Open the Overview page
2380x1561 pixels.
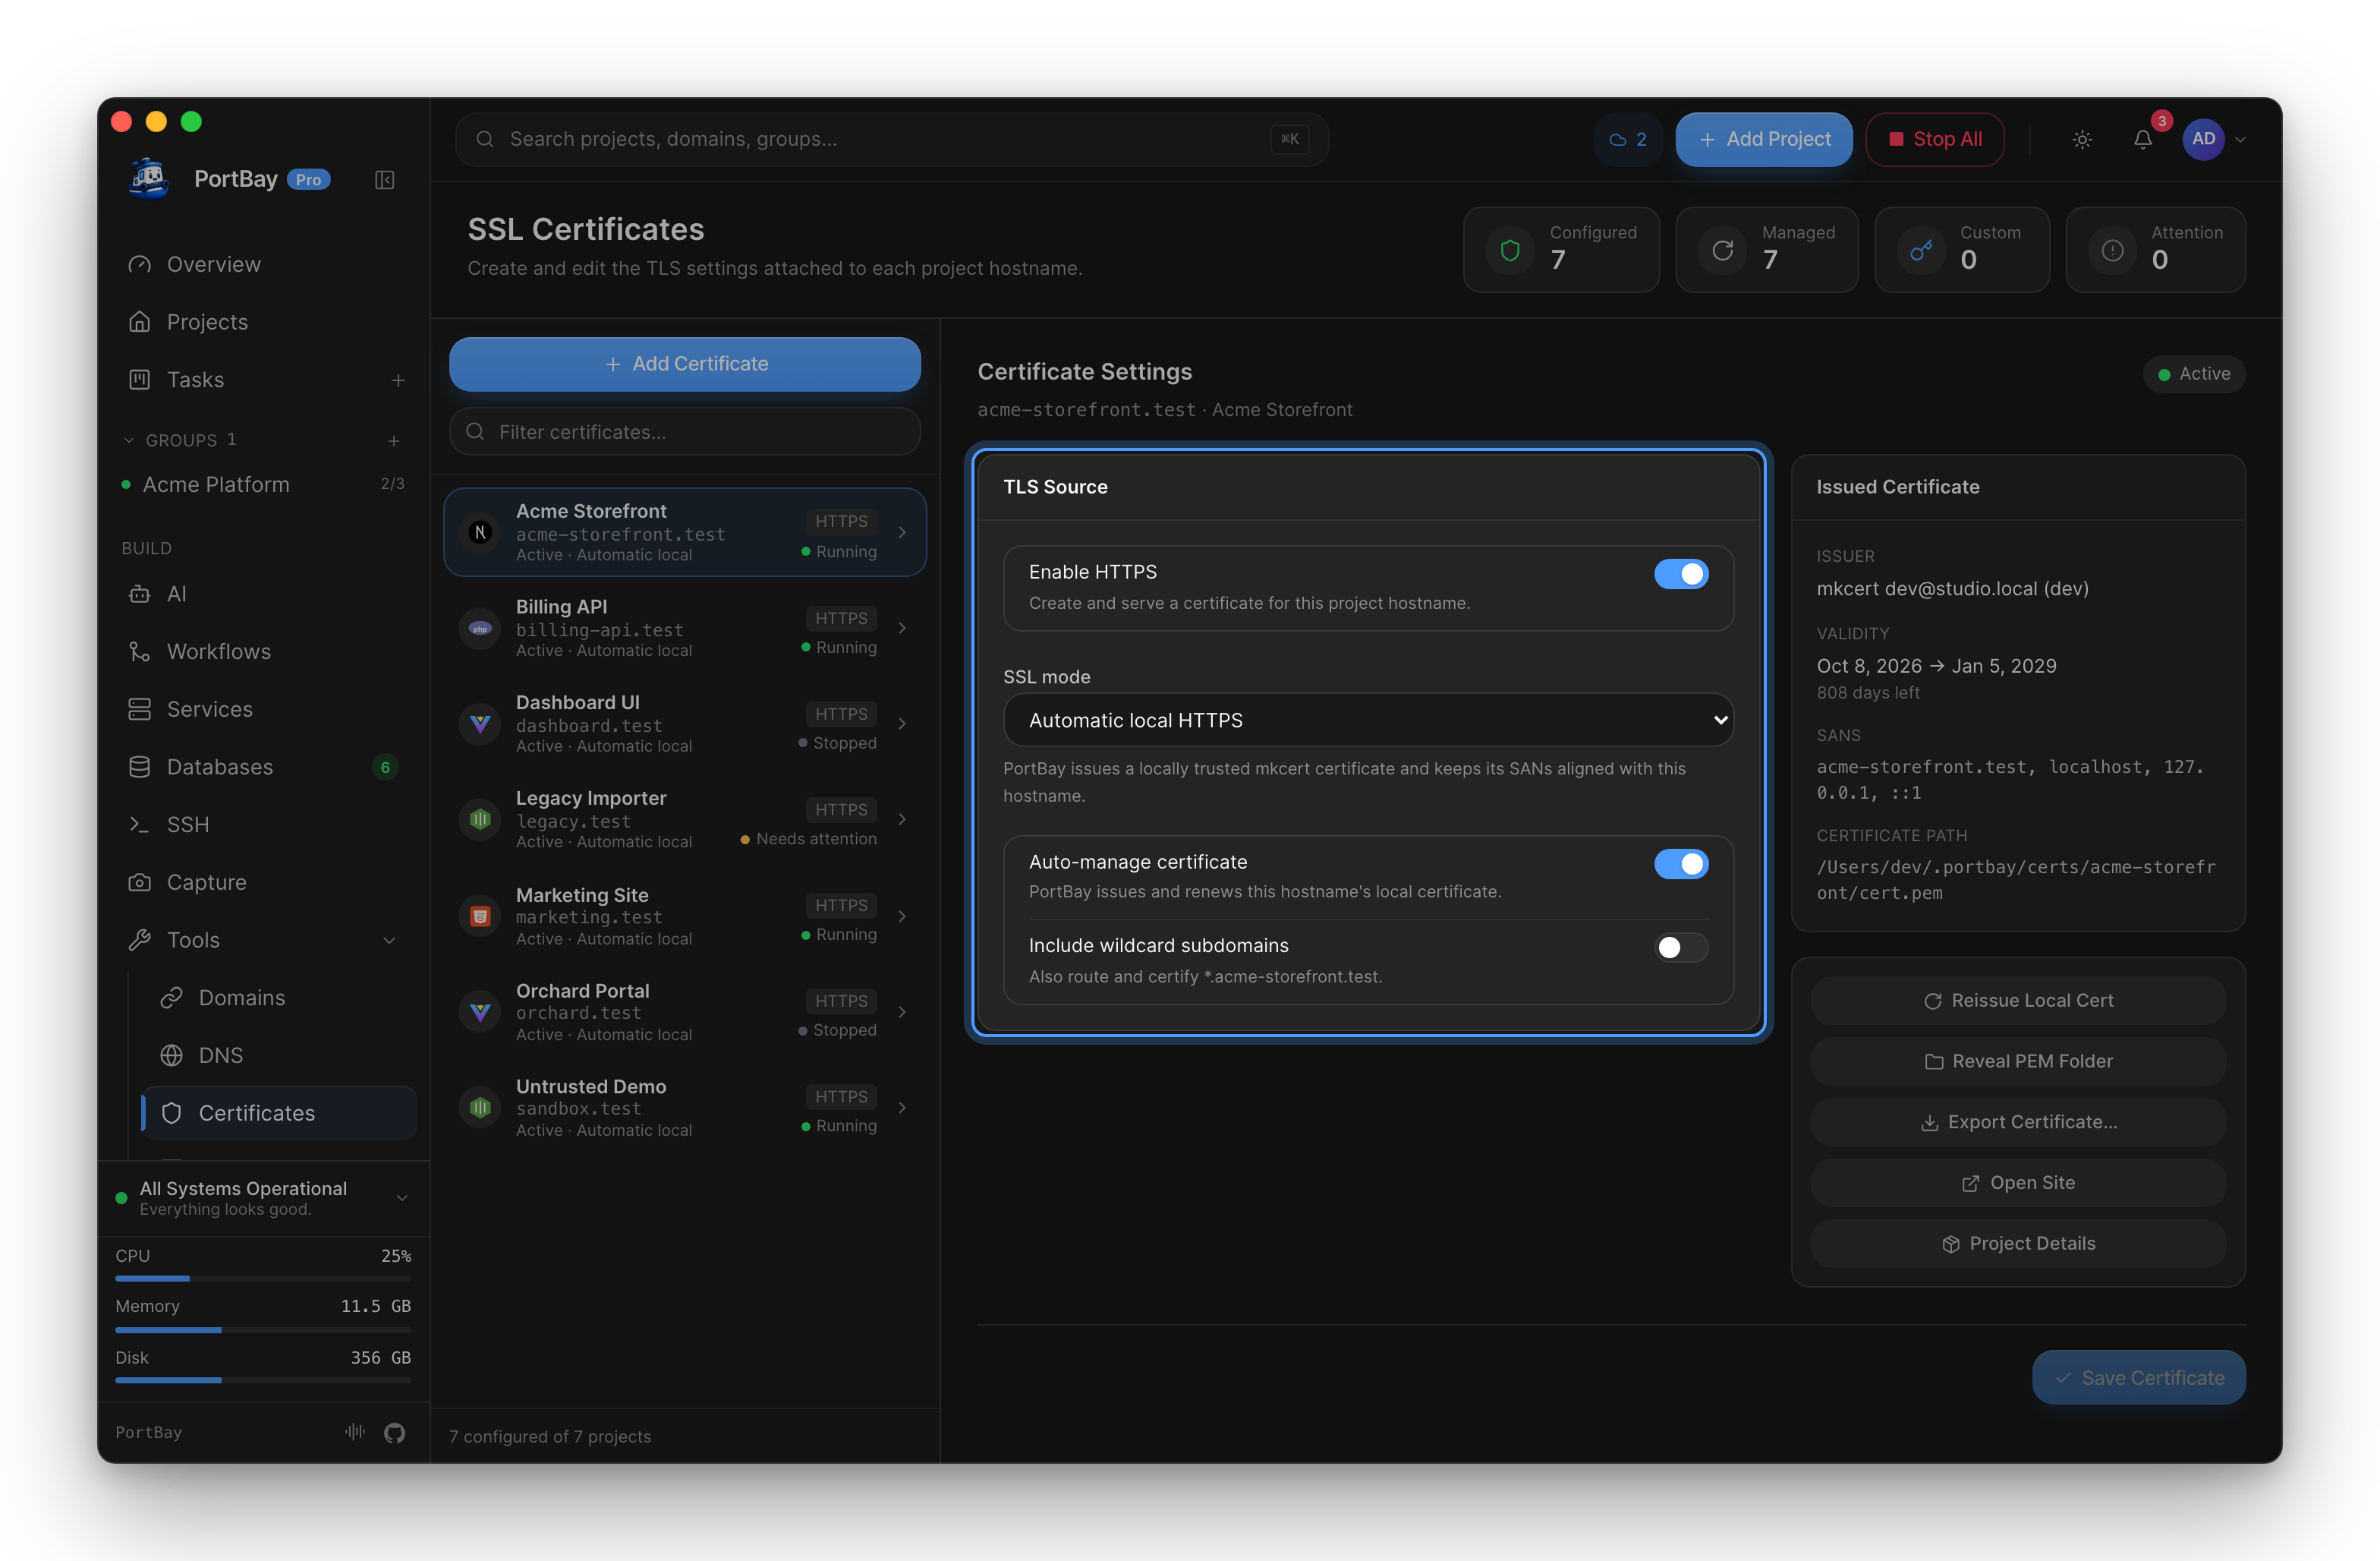(x=265, y=264)
